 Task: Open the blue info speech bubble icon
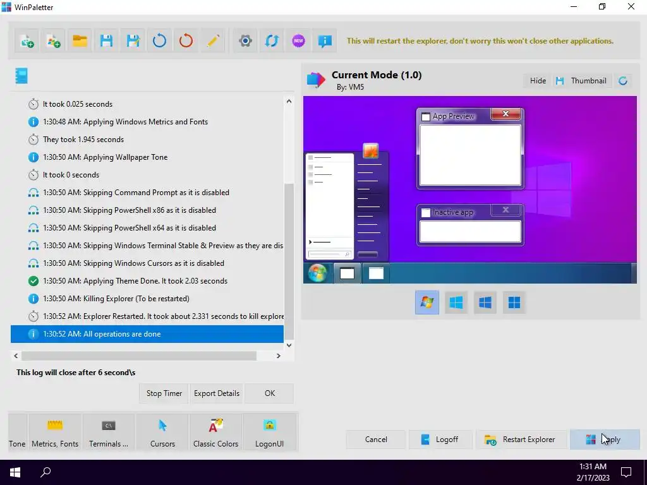click(325, 41)
